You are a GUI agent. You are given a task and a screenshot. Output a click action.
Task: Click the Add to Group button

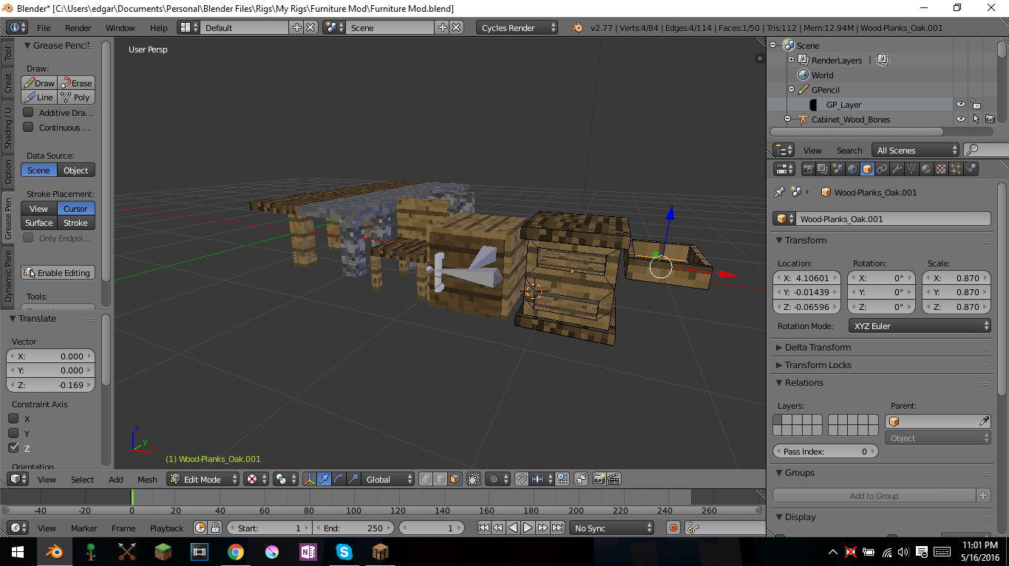click(x=874, y=495)
